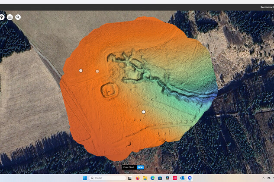Click the magnifier search icon on map
This screenshot has width=274, height=182.
pos(18,17)
